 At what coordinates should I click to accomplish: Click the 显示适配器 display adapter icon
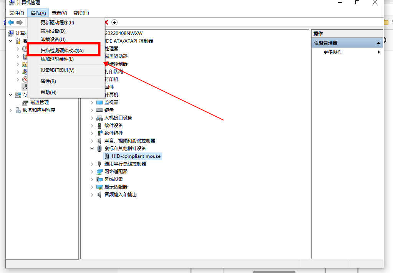pos(99,187)
